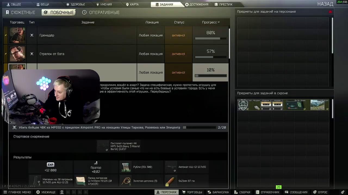Open the ПЕРСОНАЖ screen
This screenshot has height=195, width=348.
pyautogui.click(x=166, y=192)
